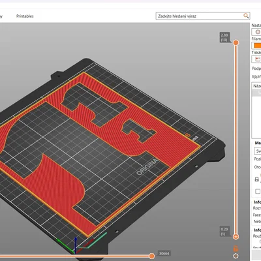Screen dimensions: 261x261
Task: Toggle the orange lock icon below the layer slider
Action: pos(236,248)
